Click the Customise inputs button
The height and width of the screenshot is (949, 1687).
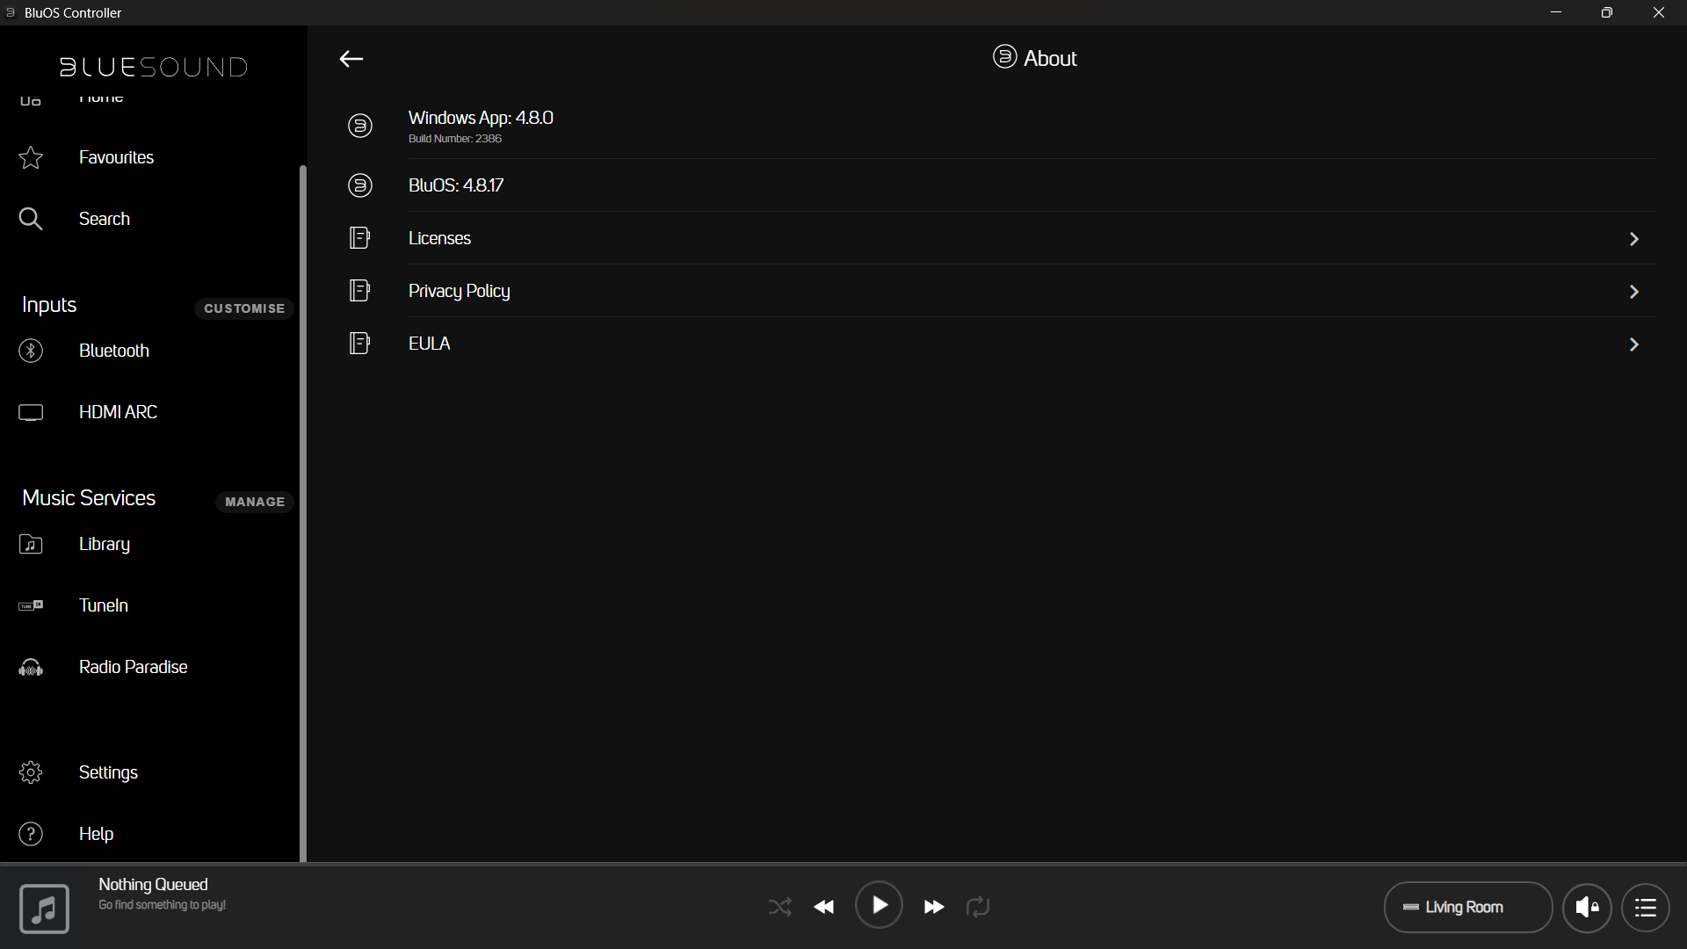coord(244,308)
